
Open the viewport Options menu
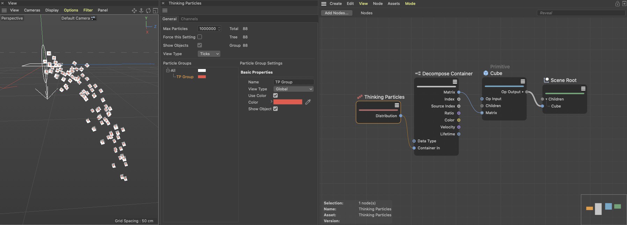pyautogui.click(x=71, y=10)
